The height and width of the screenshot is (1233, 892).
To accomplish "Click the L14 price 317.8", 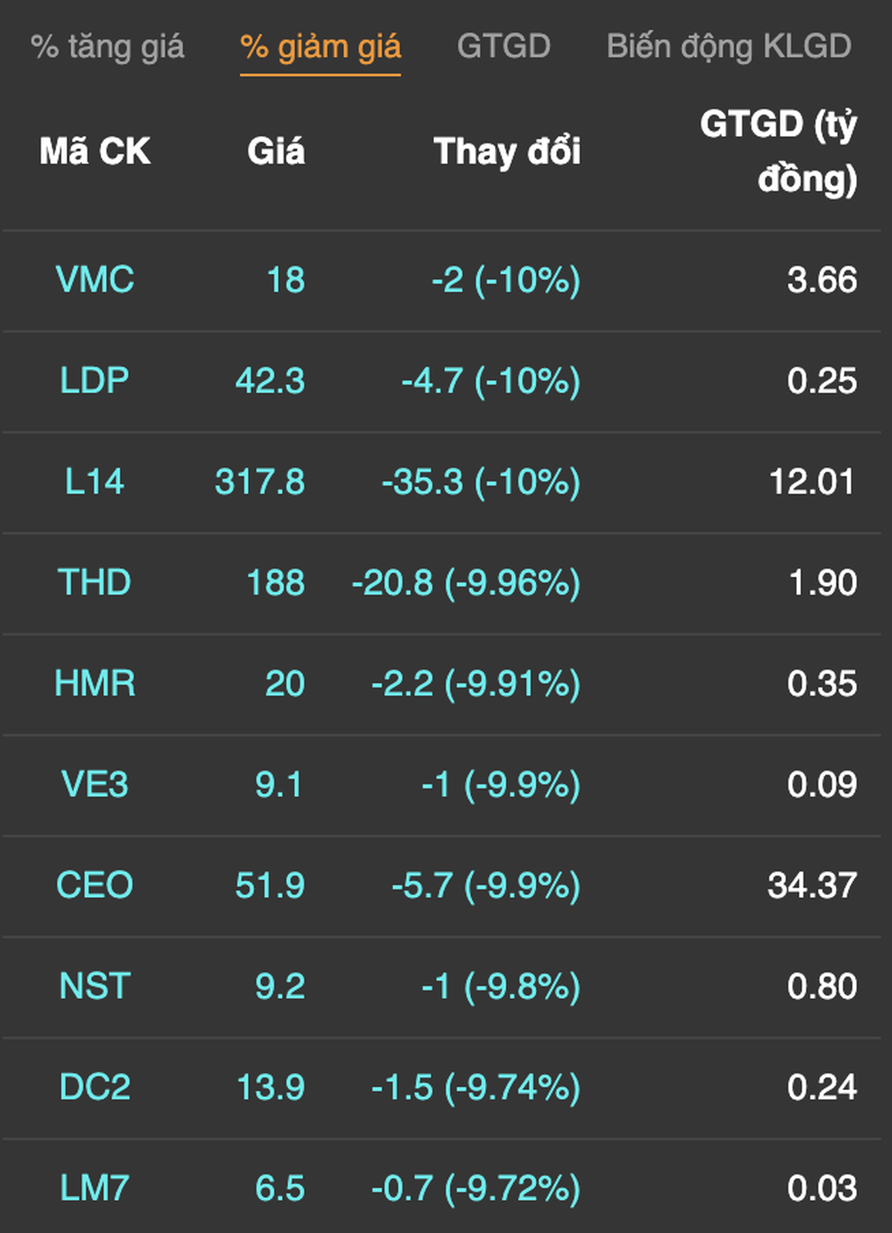I will coord(260,482).
